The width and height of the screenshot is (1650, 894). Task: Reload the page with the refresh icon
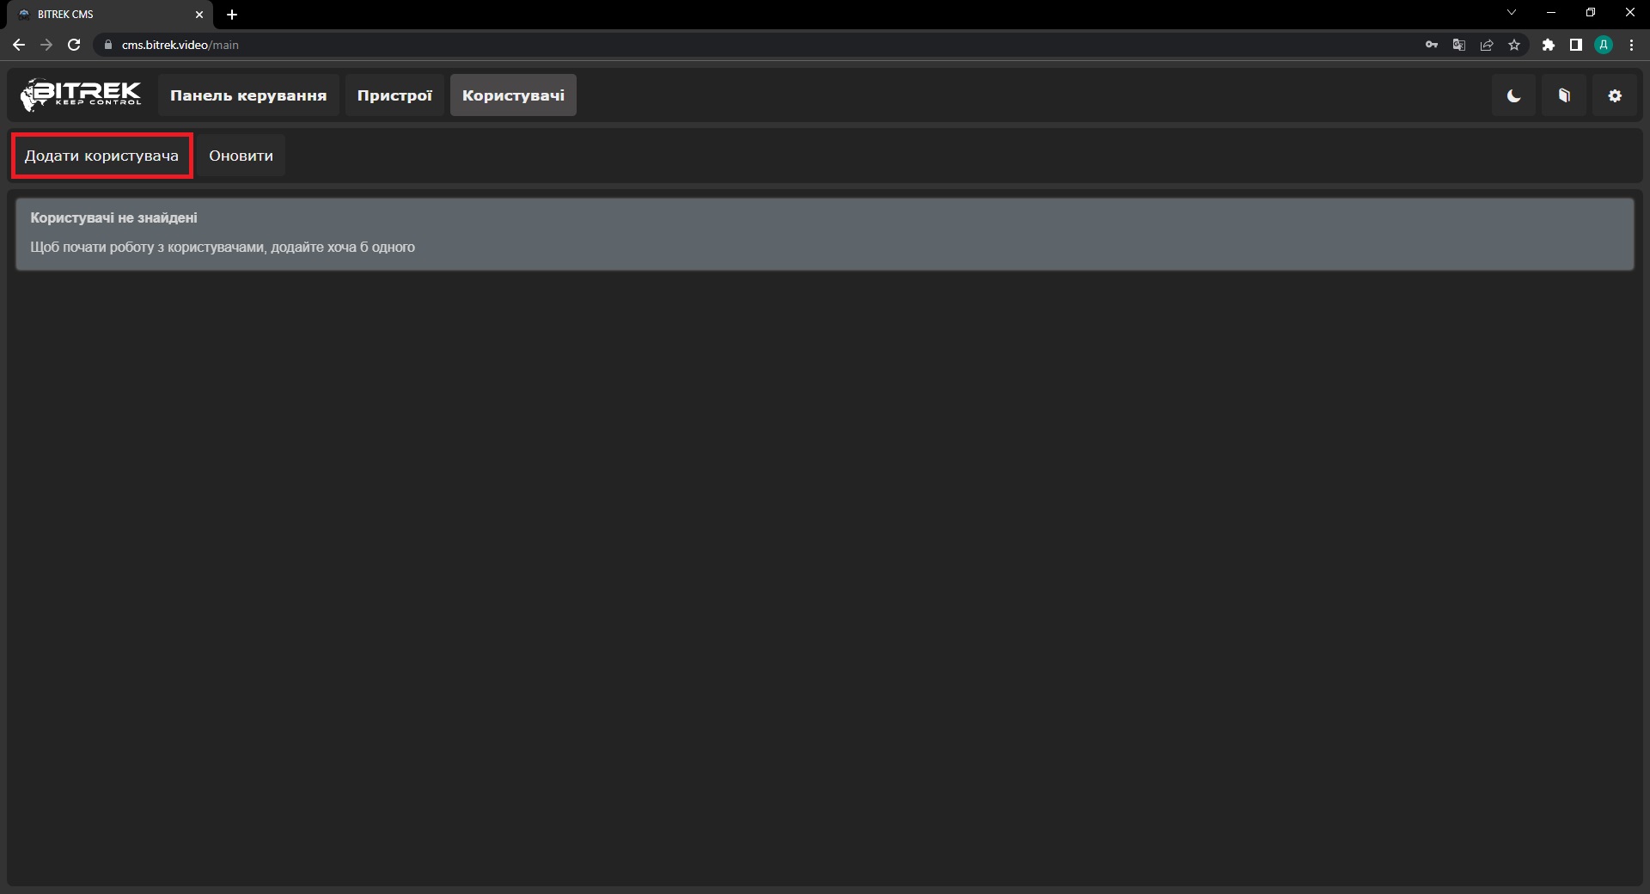(x=74, y=45)
